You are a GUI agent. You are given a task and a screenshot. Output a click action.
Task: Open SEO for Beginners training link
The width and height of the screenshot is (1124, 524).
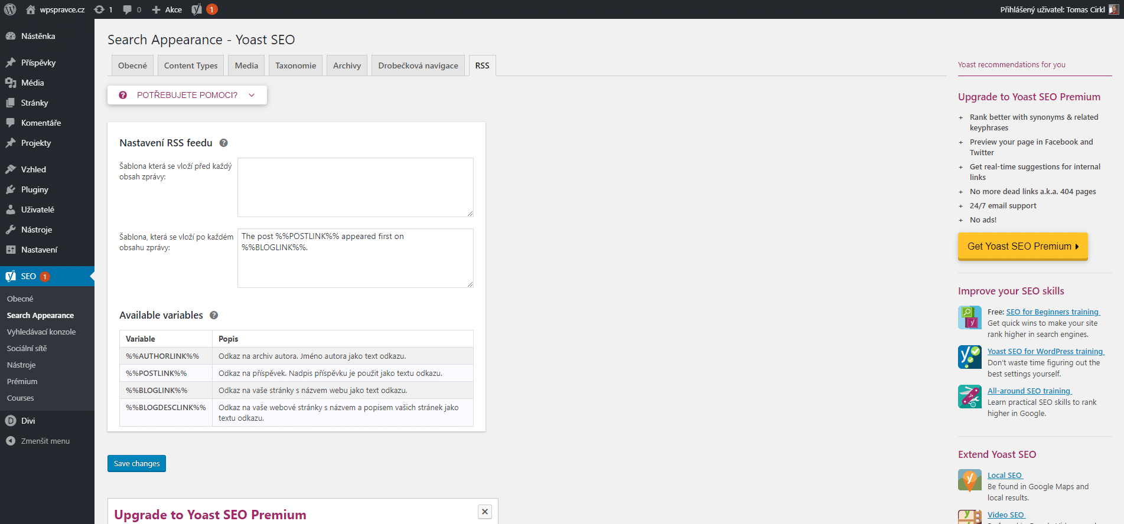[1053, 312]
